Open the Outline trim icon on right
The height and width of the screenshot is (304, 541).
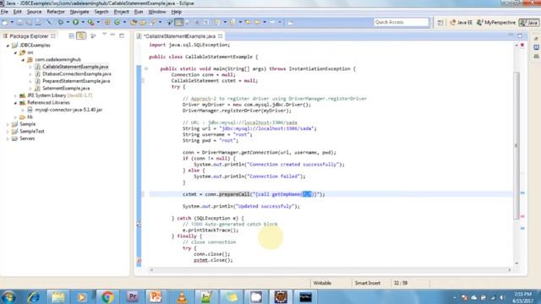click(x=536, y=57)
